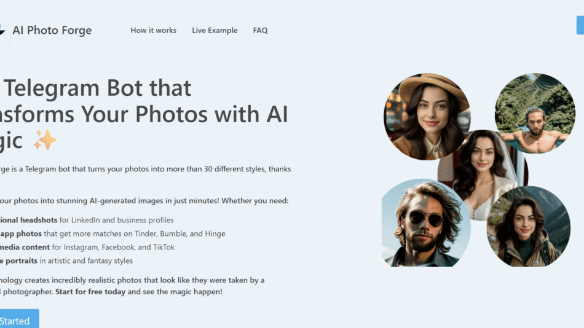The width and height of the screenshot is (584, 328).
Task: Click the 'AI-generated images in just minutes' line
Action: pyautogui.click(x=144, y=201)
